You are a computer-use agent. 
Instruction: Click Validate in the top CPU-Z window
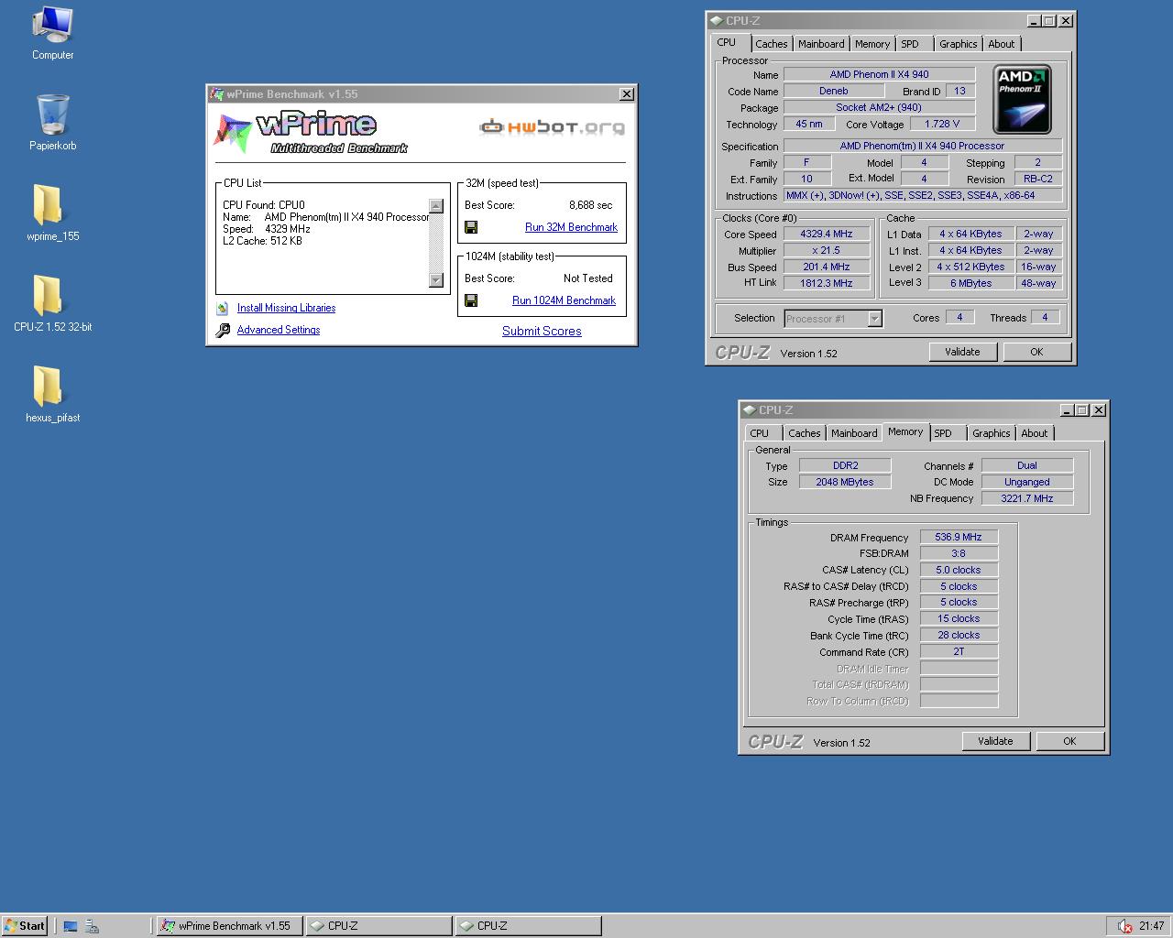[x=962, y=352]
